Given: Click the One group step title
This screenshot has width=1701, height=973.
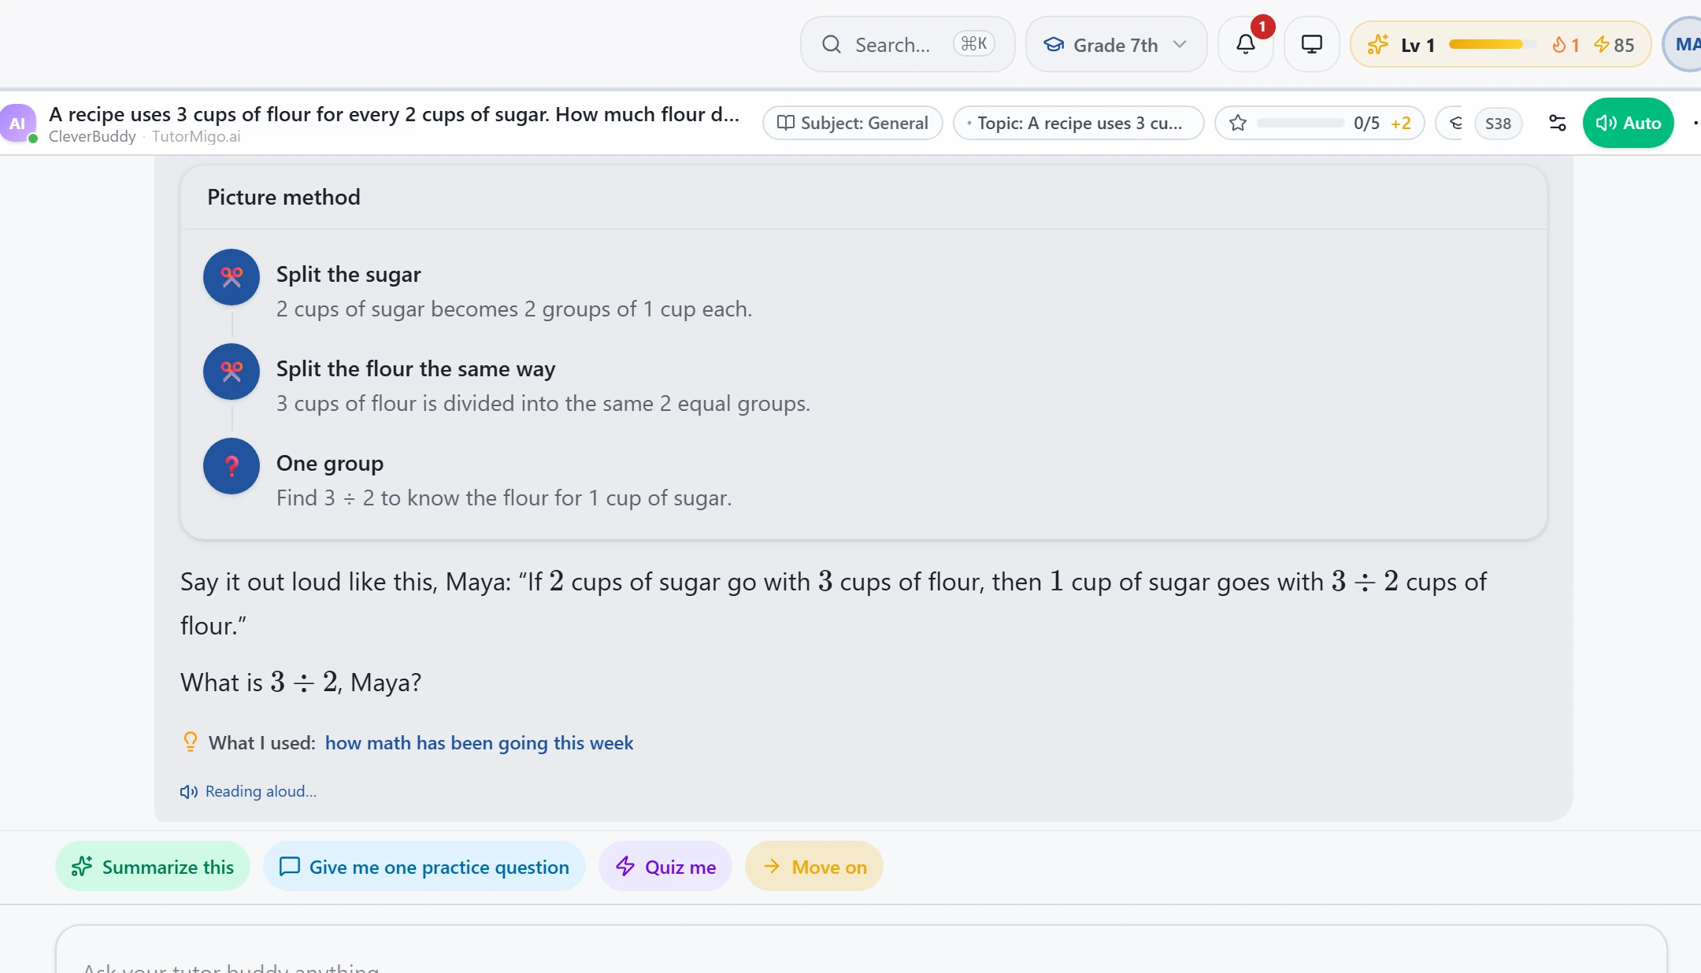Looking at the screenshot, I should 330,463.
